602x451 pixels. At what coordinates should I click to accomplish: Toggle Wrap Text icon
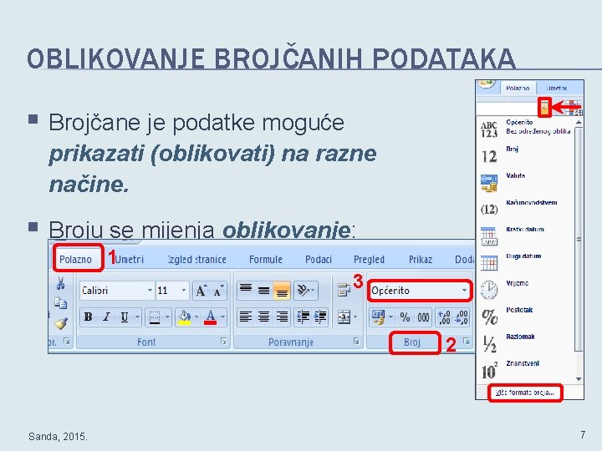click(344, 291)
